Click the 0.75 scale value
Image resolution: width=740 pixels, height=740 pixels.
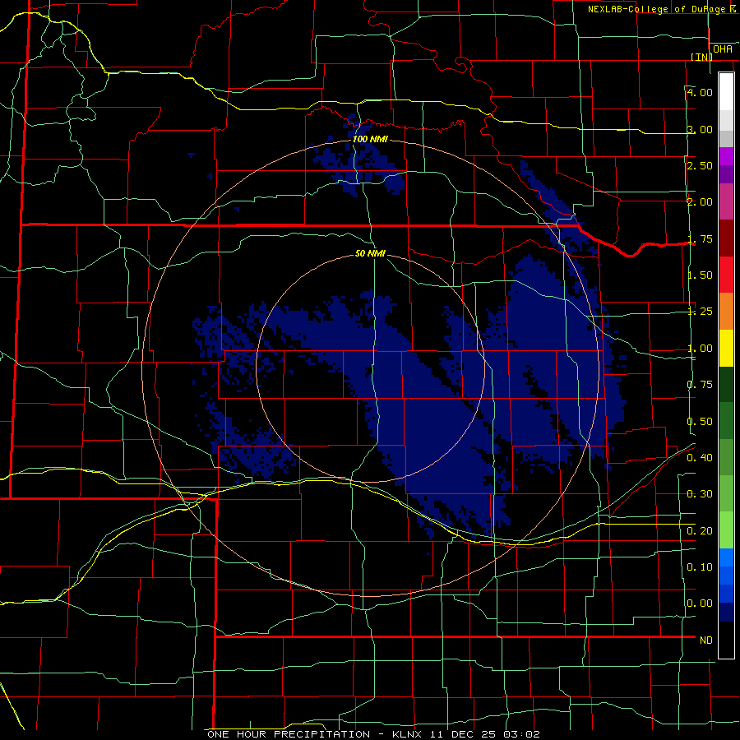click(700, 385)
